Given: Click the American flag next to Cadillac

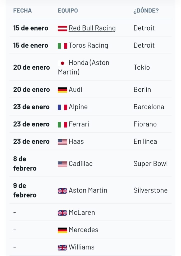Looking at the screenshot, I should tap(63, 164).
